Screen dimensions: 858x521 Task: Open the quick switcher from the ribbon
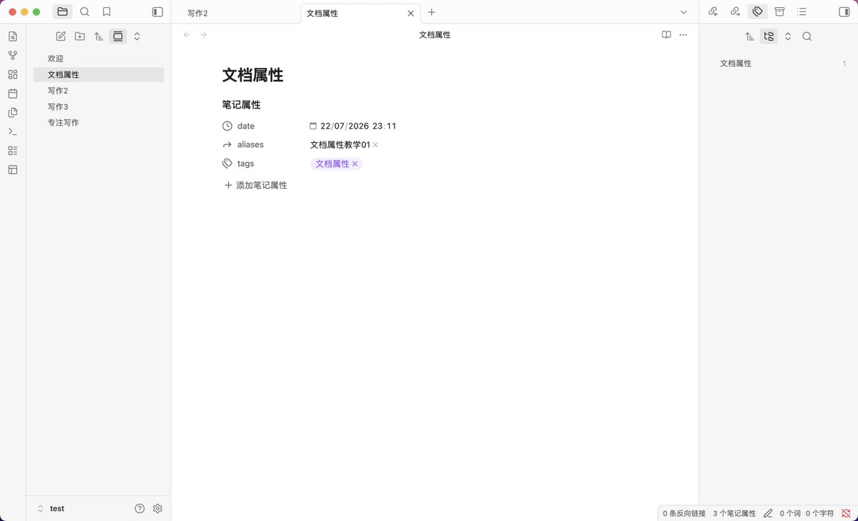[x=13, y=36]
